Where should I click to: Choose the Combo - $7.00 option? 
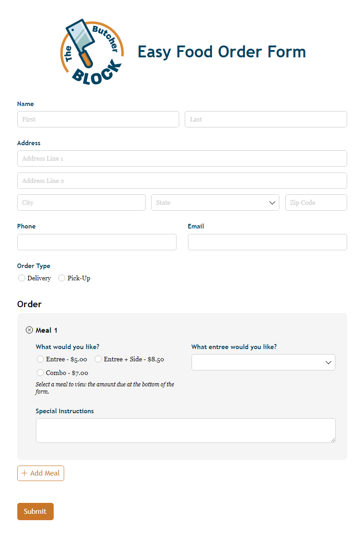40,373
